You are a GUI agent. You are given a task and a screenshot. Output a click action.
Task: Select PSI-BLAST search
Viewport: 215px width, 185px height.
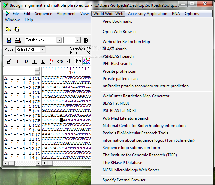pyautogui.click(x=152, y=56)
